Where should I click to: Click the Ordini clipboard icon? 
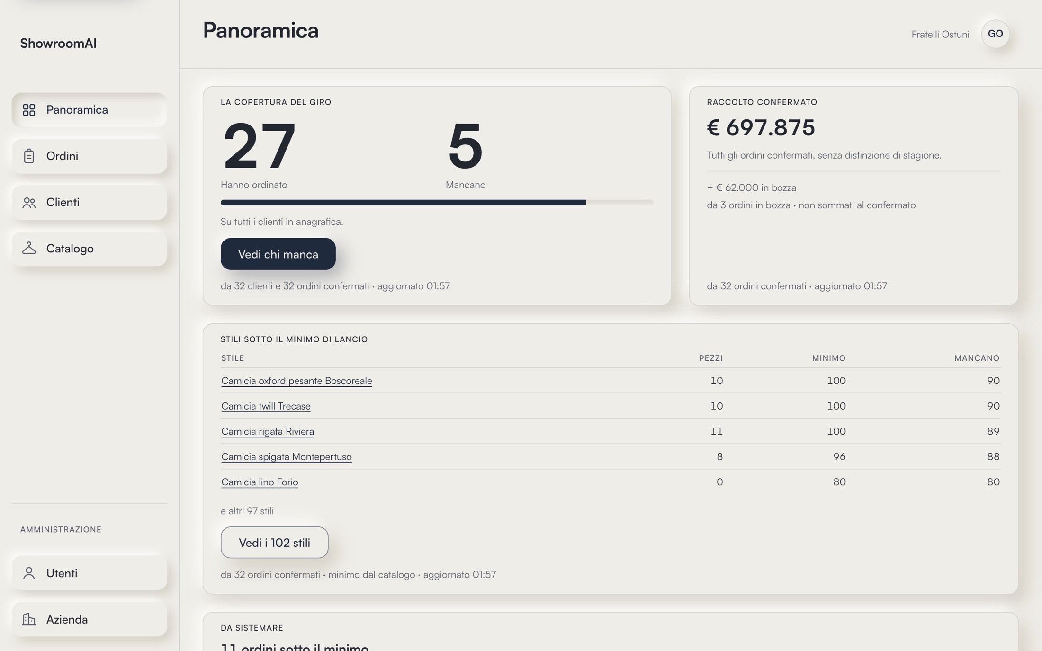[29, 156]
